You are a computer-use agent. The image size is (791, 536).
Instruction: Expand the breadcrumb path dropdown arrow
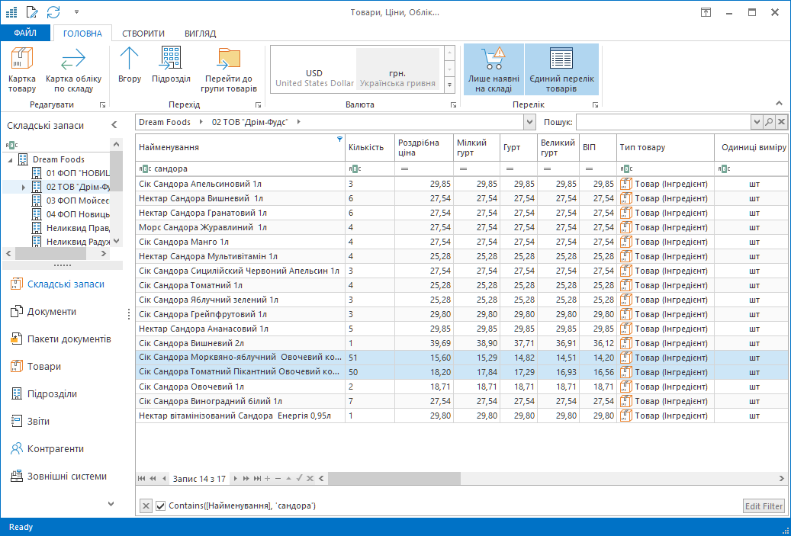click(x=530, y=122)
